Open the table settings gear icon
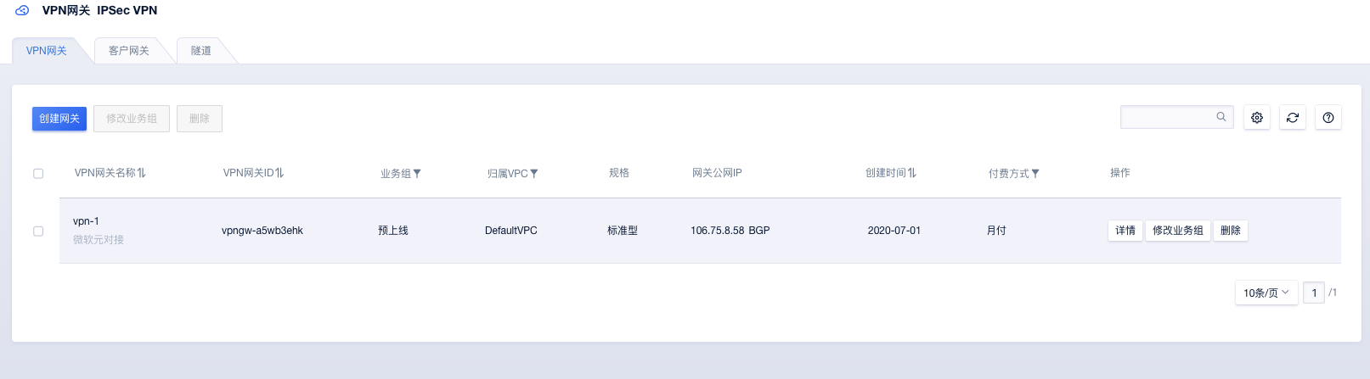The width and height of the screenshot is (1370, 379). point(1257,118)
